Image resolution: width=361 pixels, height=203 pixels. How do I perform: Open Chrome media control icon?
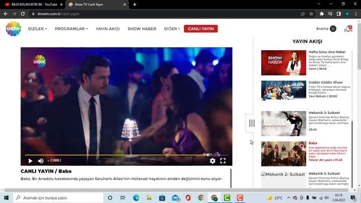(x=330, y=14)
